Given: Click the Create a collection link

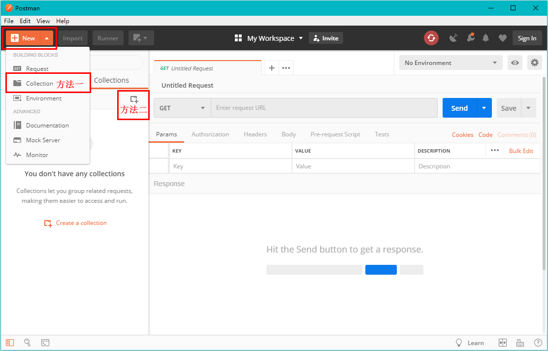Looking at the screenshot, I should coord(75,223).
